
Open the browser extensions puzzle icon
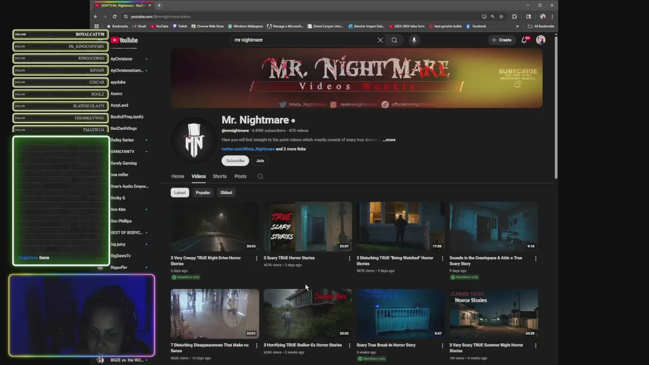coord(514,16)
